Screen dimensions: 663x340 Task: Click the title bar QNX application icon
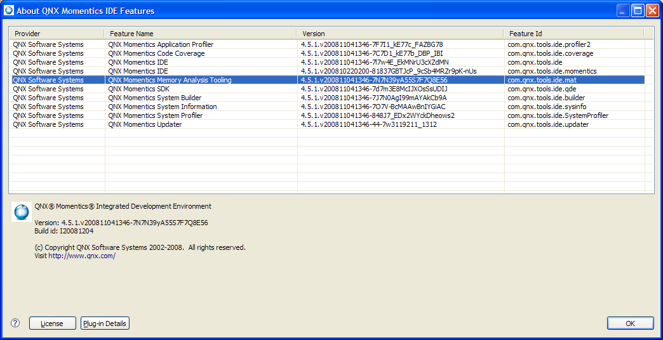click(x=8, y=11)
